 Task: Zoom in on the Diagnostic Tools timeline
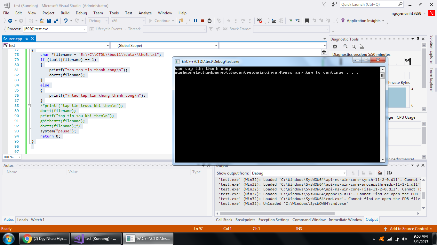point(346,46)
